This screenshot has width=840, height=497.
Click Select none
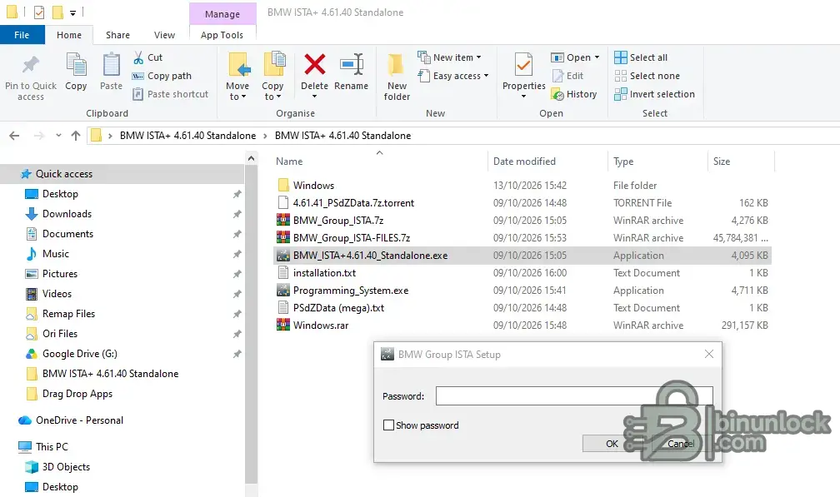(647, 76)
